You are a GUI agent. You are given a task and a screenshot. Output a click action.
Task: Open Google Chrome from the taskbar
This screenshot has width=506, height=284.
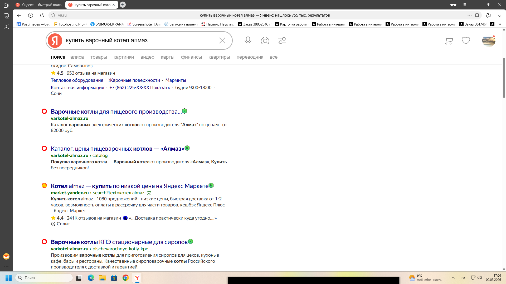point(126,278)
